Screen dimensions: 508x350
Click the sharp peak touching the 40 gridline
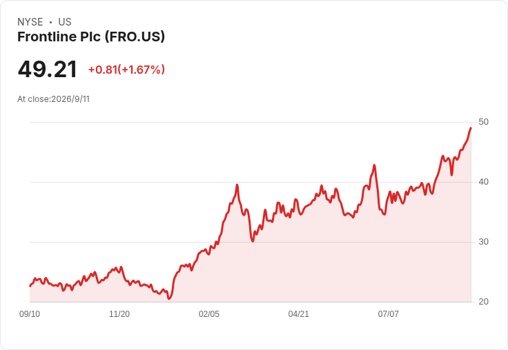click(x=237, y=185)
